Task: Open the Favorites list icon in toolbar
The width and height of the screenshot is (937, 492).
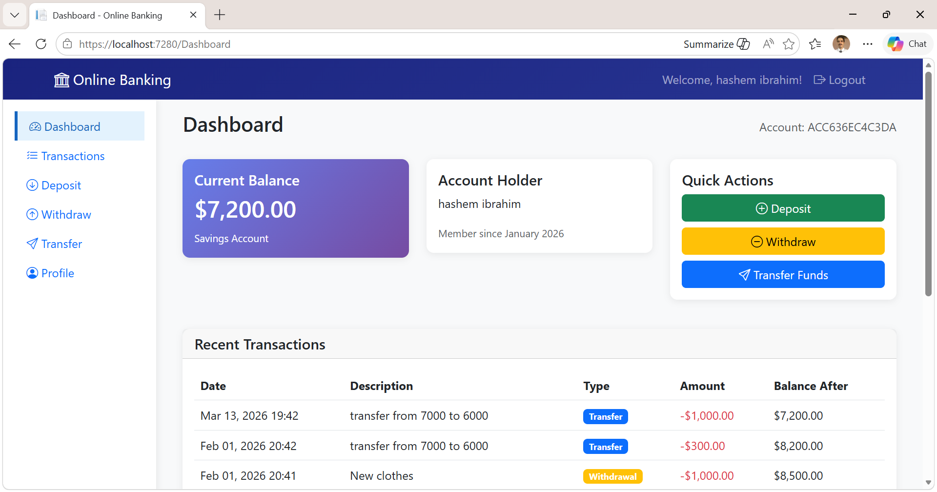Action: pyautogui.click(x=815, y=44)
